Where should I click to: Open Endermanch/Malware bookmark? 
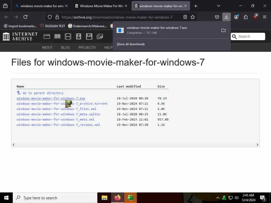click(87, 26)
